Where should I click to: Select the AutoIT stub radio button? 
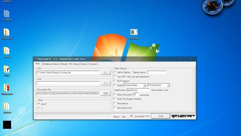(x=39, y=104)
